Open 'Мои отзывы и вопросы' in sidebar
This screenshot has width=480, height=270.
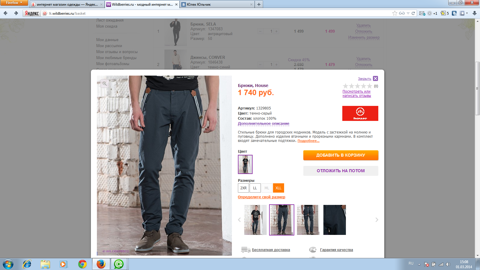click(x=117, y=52)
